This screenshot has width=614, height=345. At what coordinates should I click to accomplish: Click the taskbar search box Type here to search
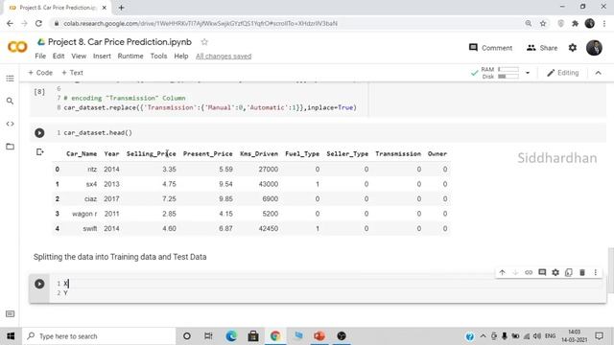pyautogui.click(x=99, y=336)
